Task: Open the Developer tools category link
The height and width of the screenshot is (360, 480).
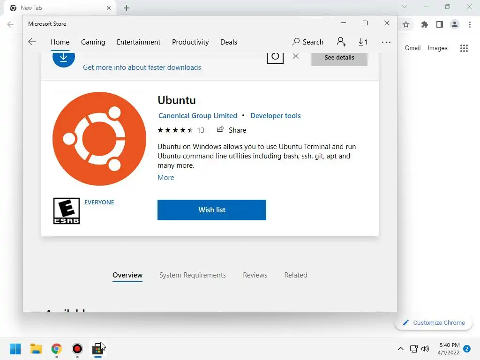Action: pyautogui.click(x=276, y=116)
